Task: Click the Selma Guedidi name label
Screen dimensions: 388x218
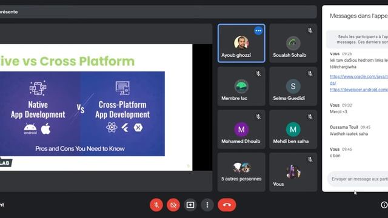Action: pyautogui.click(x=289, y=98)
